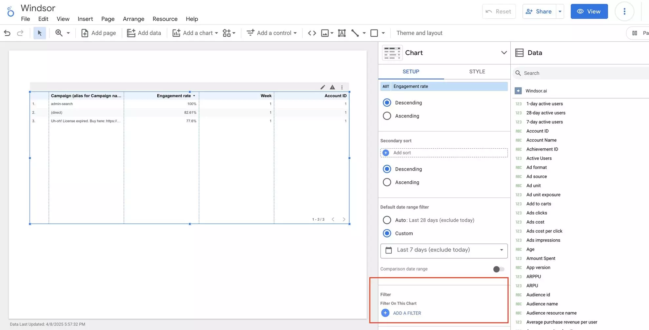Open the chart's three-dot menu

click(342, 87)
